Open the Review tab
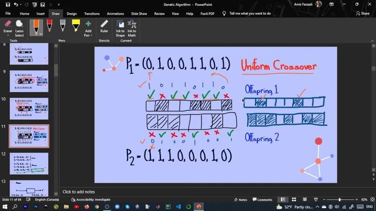This screenshot has width=376, height=211. click(159, 13)
